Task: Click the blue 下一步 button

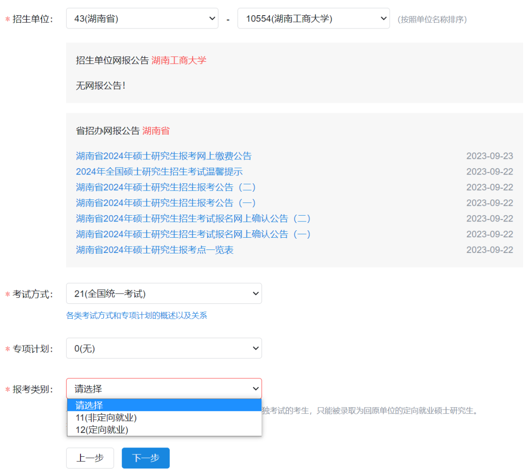Action: point(146,458)
